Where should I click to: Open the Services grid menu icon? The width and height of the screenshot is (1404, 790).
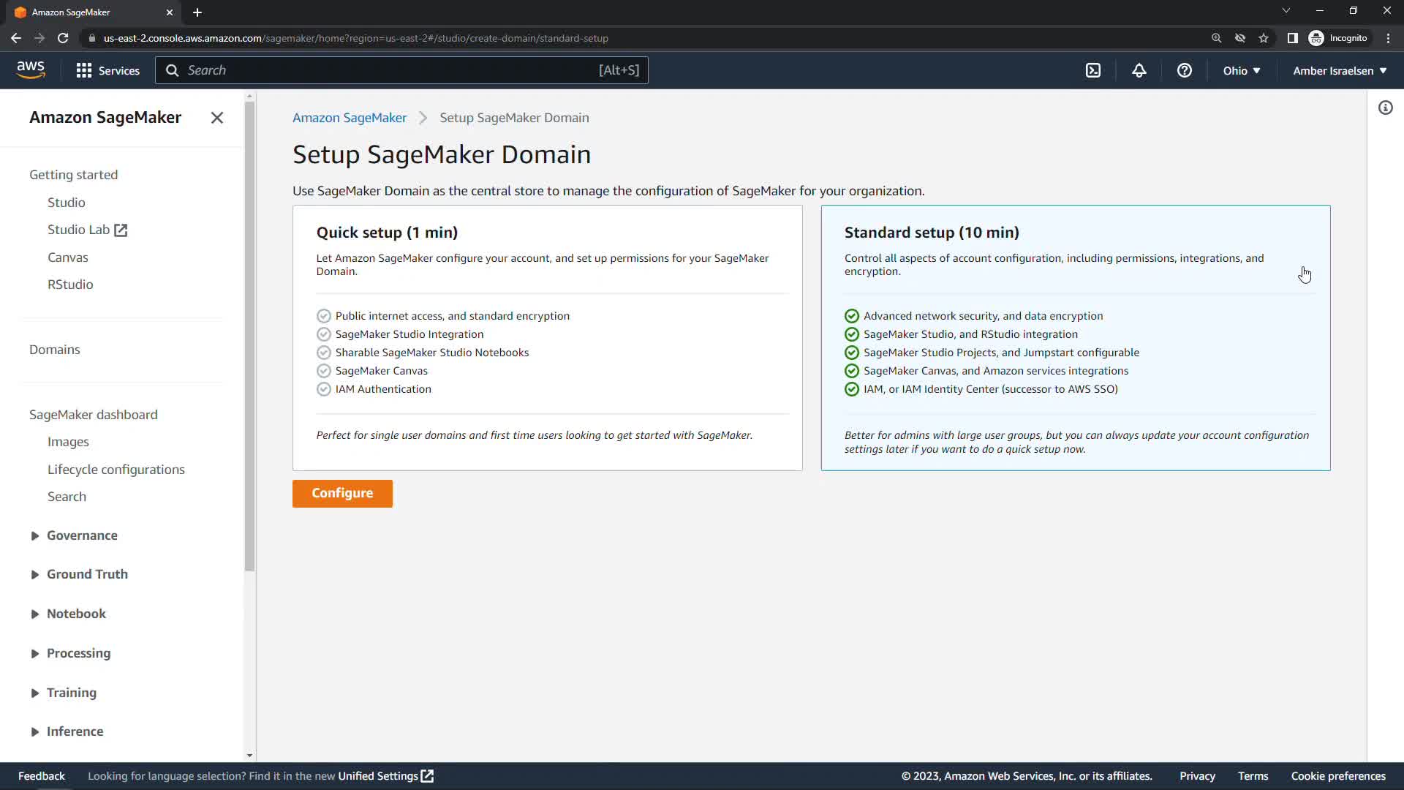click(x=84, y=70)
